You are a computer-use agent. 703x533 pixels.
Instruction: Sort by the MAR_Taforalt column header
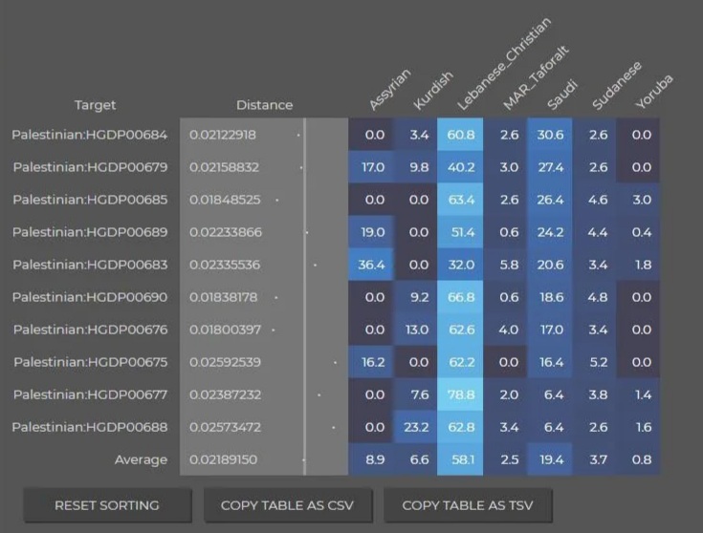[x=536, y=77]
